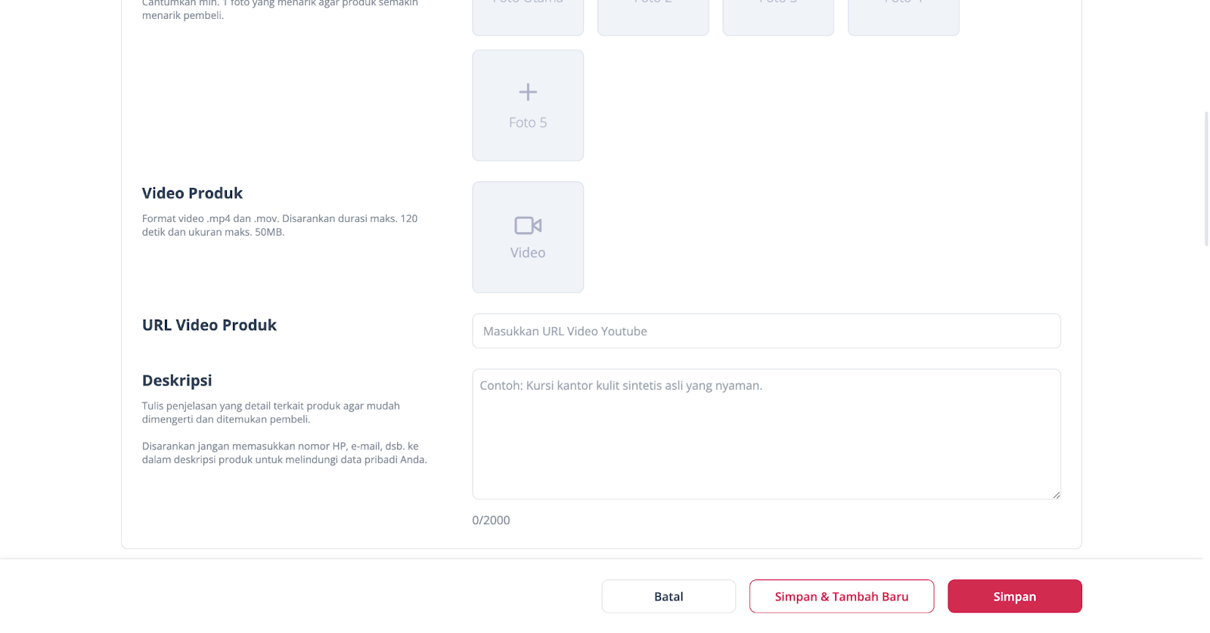Click the Deskripsi section heading
1210x633 pixels.
[x=177, y=381]
